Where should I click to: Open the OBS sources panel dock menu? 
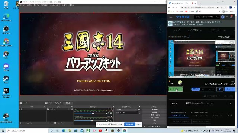coord(72,107)
